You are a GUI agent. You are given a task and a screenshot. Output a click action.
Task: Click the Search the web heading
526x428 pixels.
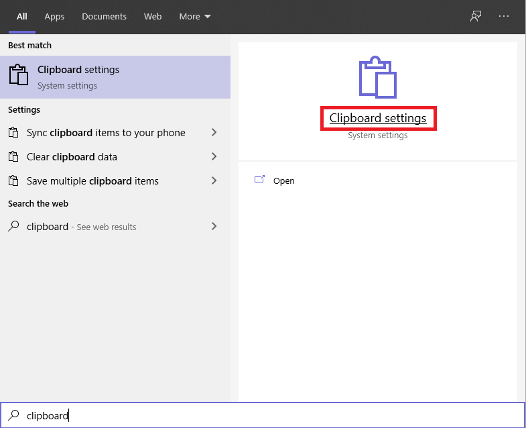[38, 203]
